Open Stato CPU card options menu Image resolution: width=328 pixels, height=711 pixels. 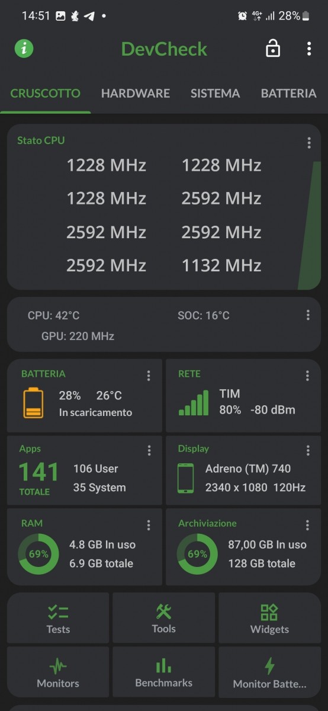(309, 143)
